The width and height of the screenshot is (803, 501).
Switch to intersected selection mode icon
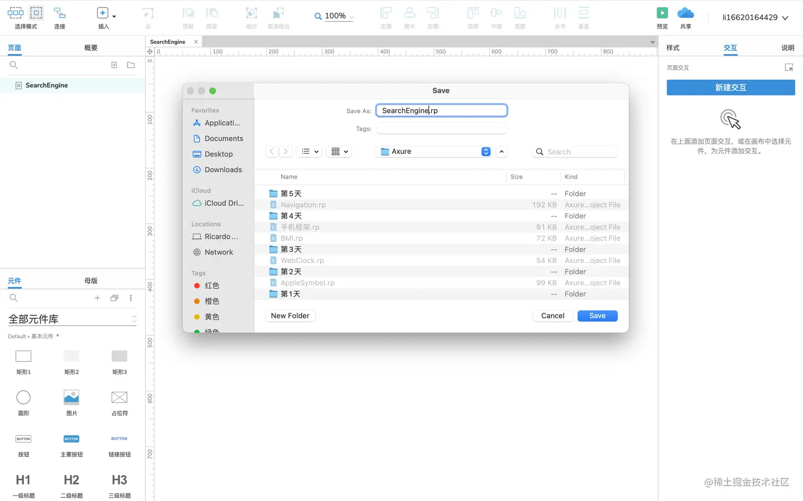click(x=15, y=13)
